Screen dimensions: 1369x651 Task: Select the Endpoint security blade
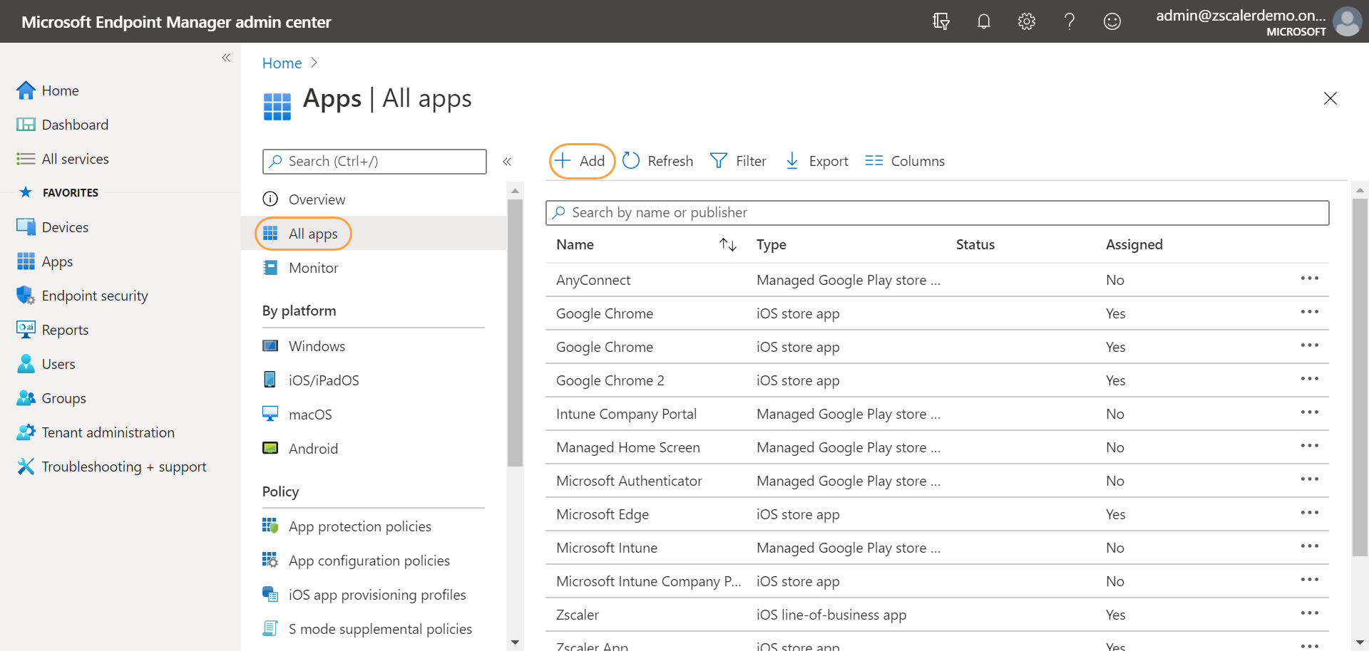95,295
